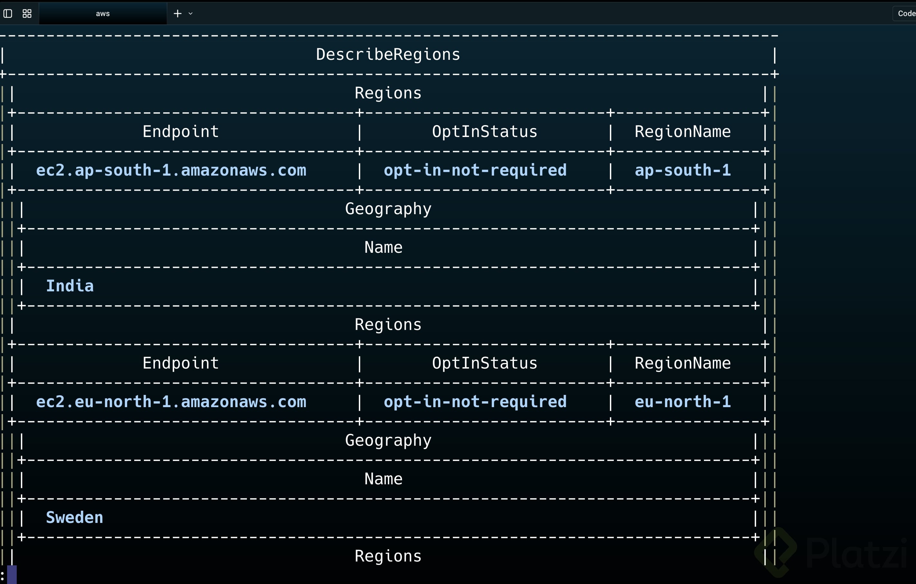Click opt-in-not-required in the ap-south-1 row

point(475,170)
